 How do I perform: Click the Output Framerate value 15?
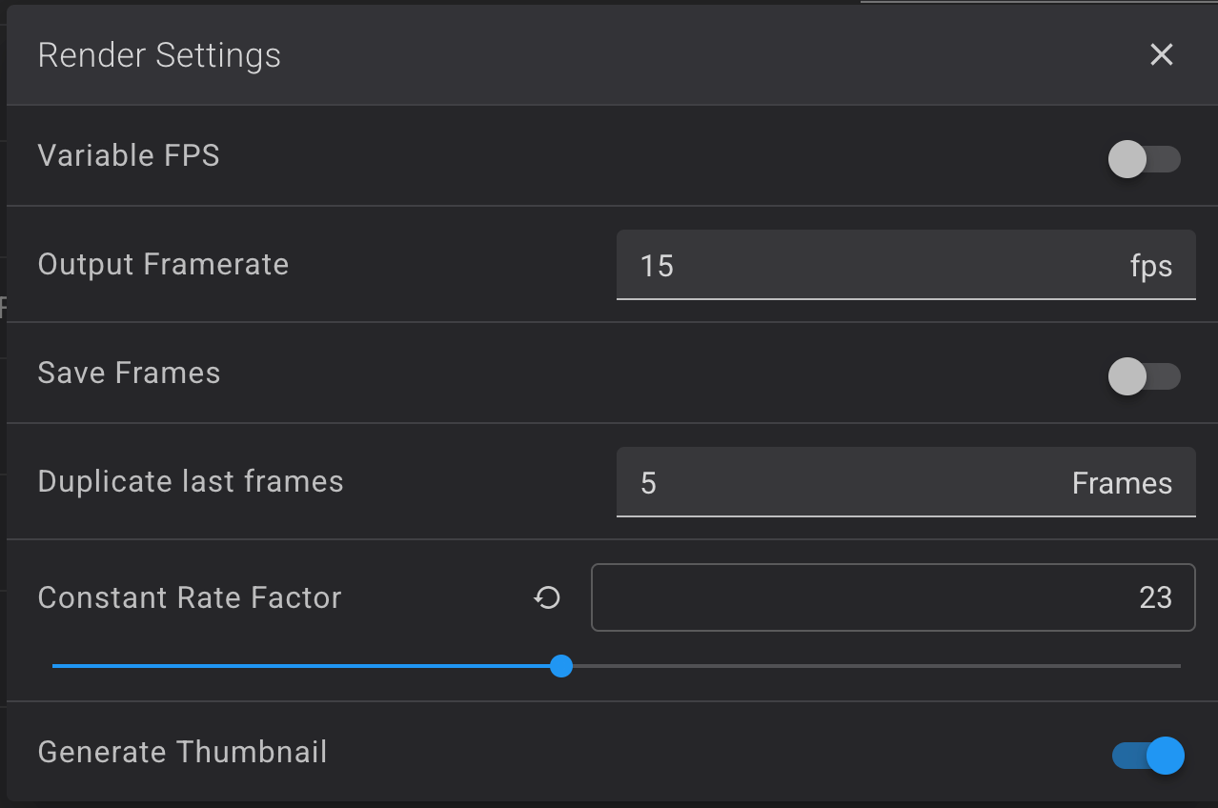[x=658, y=266]
